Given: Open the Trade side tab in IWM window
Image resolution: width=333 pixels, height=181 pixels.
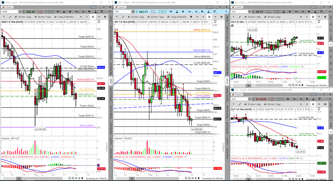Looking at the screenshot, I should [111, 19].
